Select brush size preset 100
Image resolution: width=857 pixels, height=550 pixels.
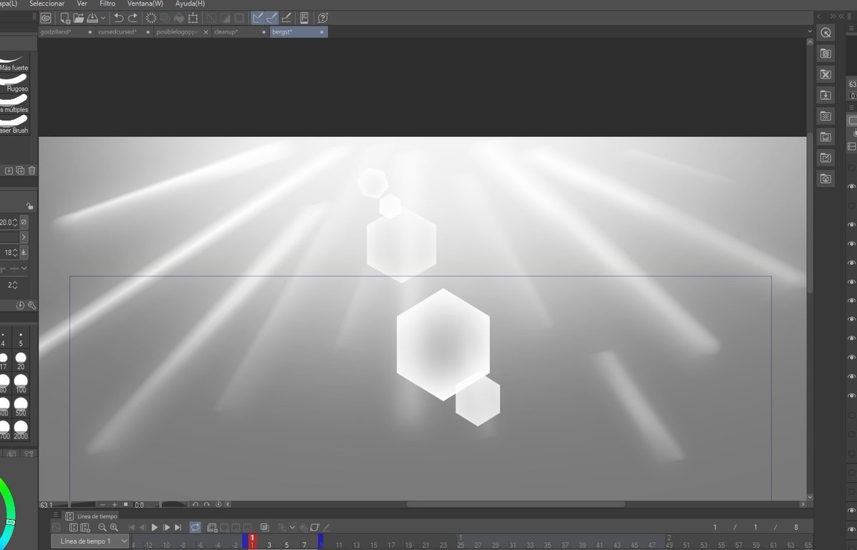21,384
